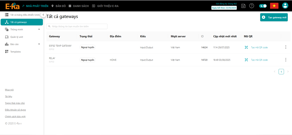The image size is (292, 135).
Task: Open Điều khoản sử dụng link
Action: [x=15, y=110]
